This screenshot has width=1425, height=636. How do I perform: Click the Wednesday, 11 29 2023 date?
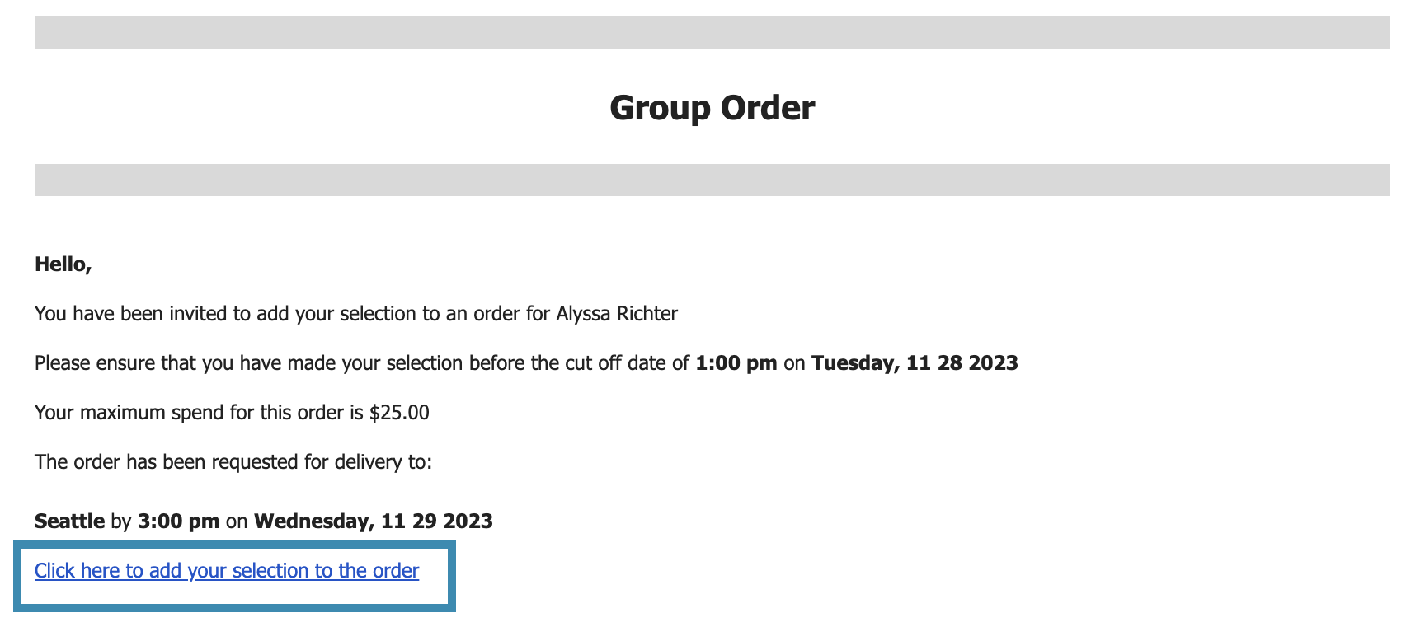374,521
